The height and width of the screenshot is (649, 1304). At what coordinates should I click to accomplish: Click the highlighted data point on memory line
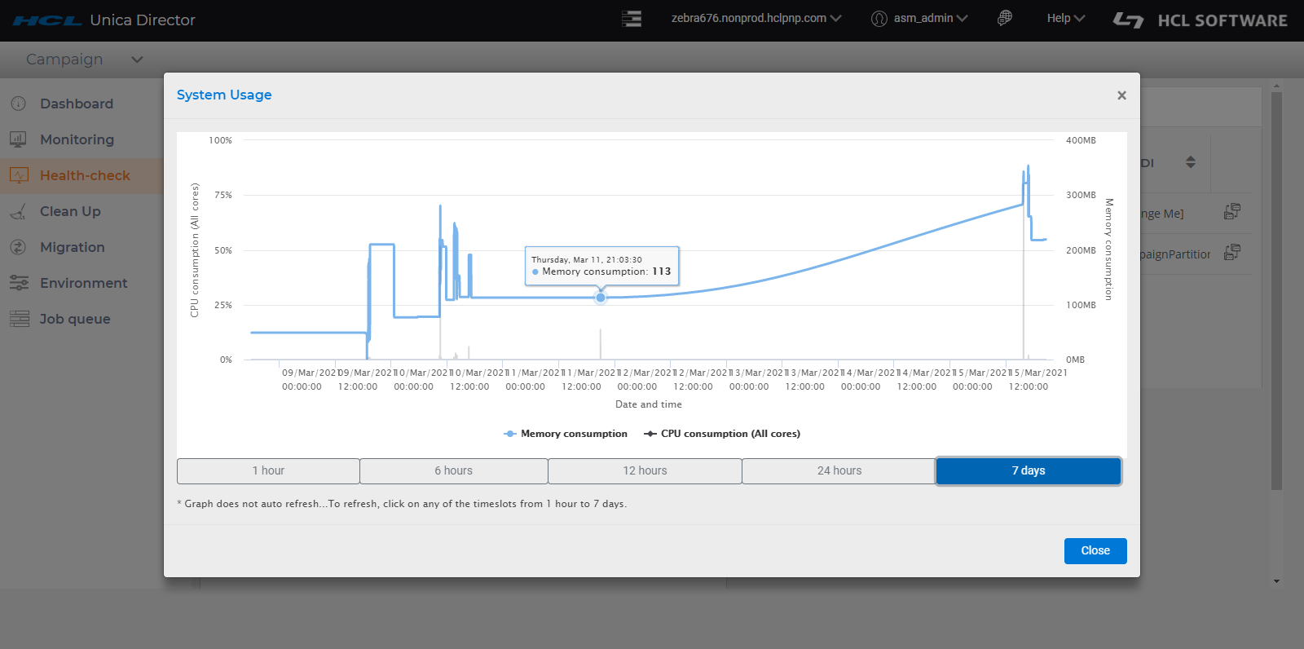tap(601, 298)
